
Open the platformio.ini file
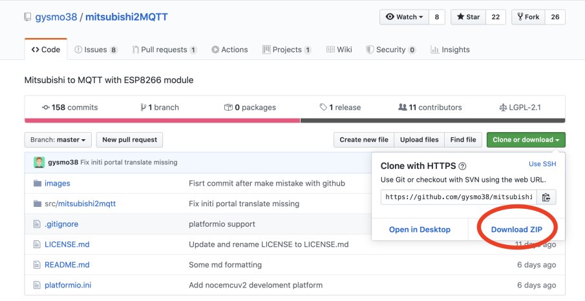[68, 286]
